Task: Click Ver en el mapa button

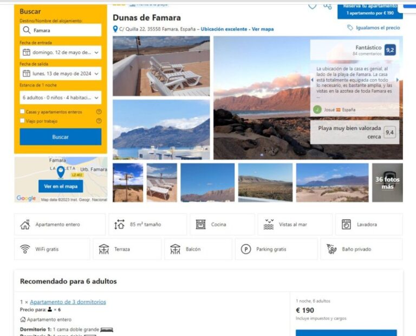Action: [61, 186]
